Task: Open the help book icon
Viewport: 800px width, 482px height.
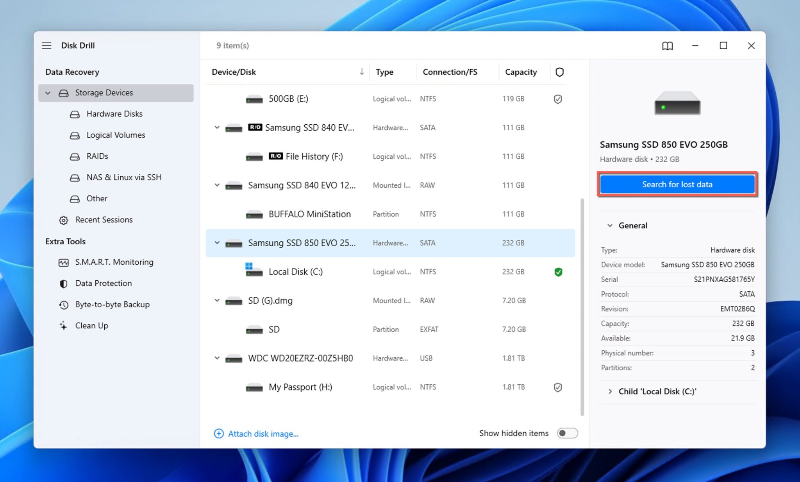Action: (x=667, y=46)
